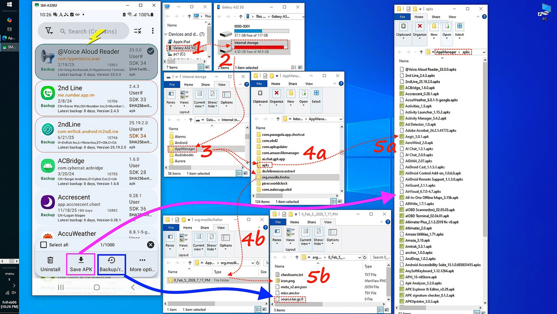Open Views dropdown in Internal storage window
Image resolution: width=557 pixels, height=314 pixels.
[184, 99]
